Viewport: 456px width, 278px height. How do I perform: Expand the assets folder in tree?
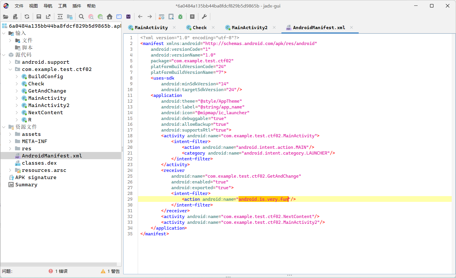pos(10,134)
